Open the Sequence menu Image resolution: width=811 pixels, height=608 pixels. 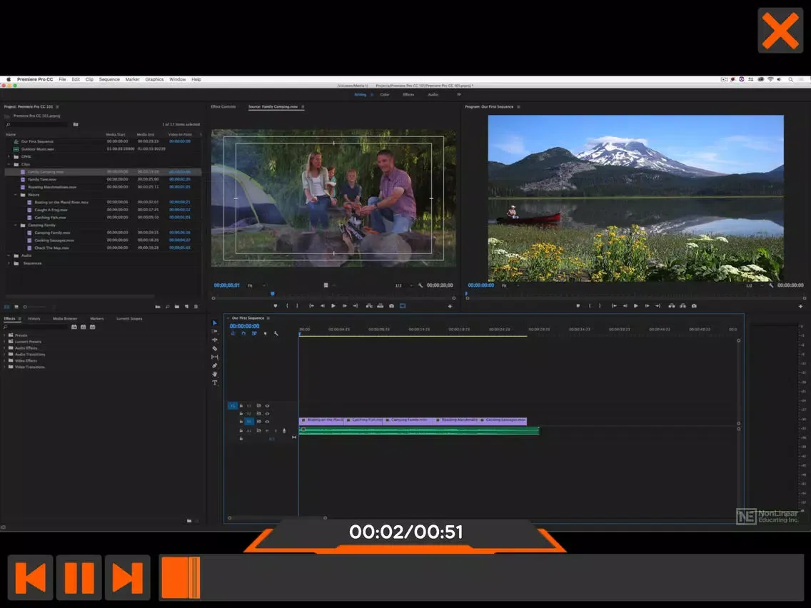pos(109,80)
